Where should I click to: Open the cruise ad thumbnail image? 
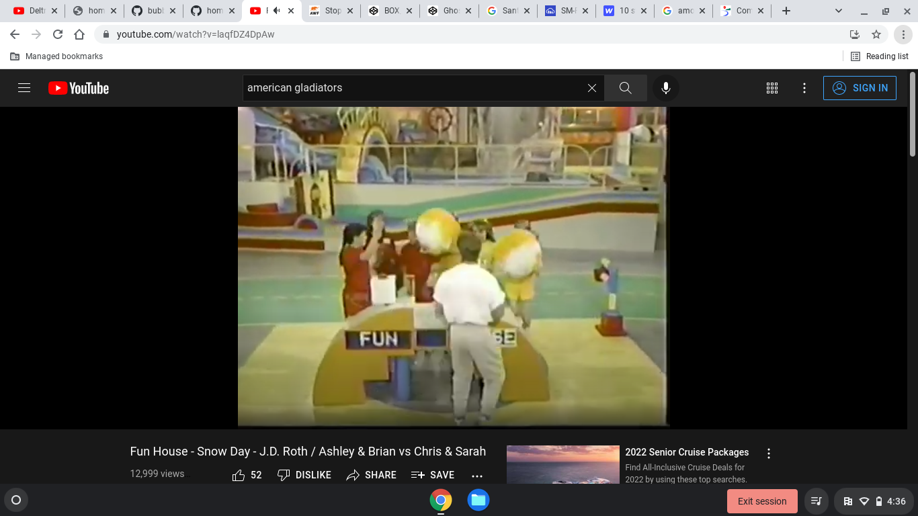coord(563,464)
